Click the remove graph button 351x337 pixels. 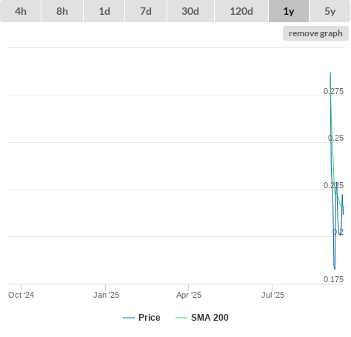point(315,33)
